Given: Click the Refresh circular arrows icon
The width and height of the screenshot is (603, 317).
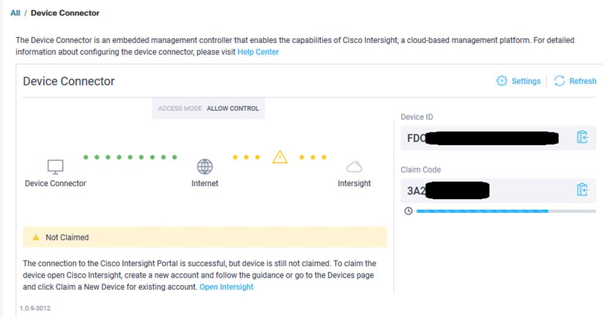Looking at the screenshot, I should click(x=559, y=80).
